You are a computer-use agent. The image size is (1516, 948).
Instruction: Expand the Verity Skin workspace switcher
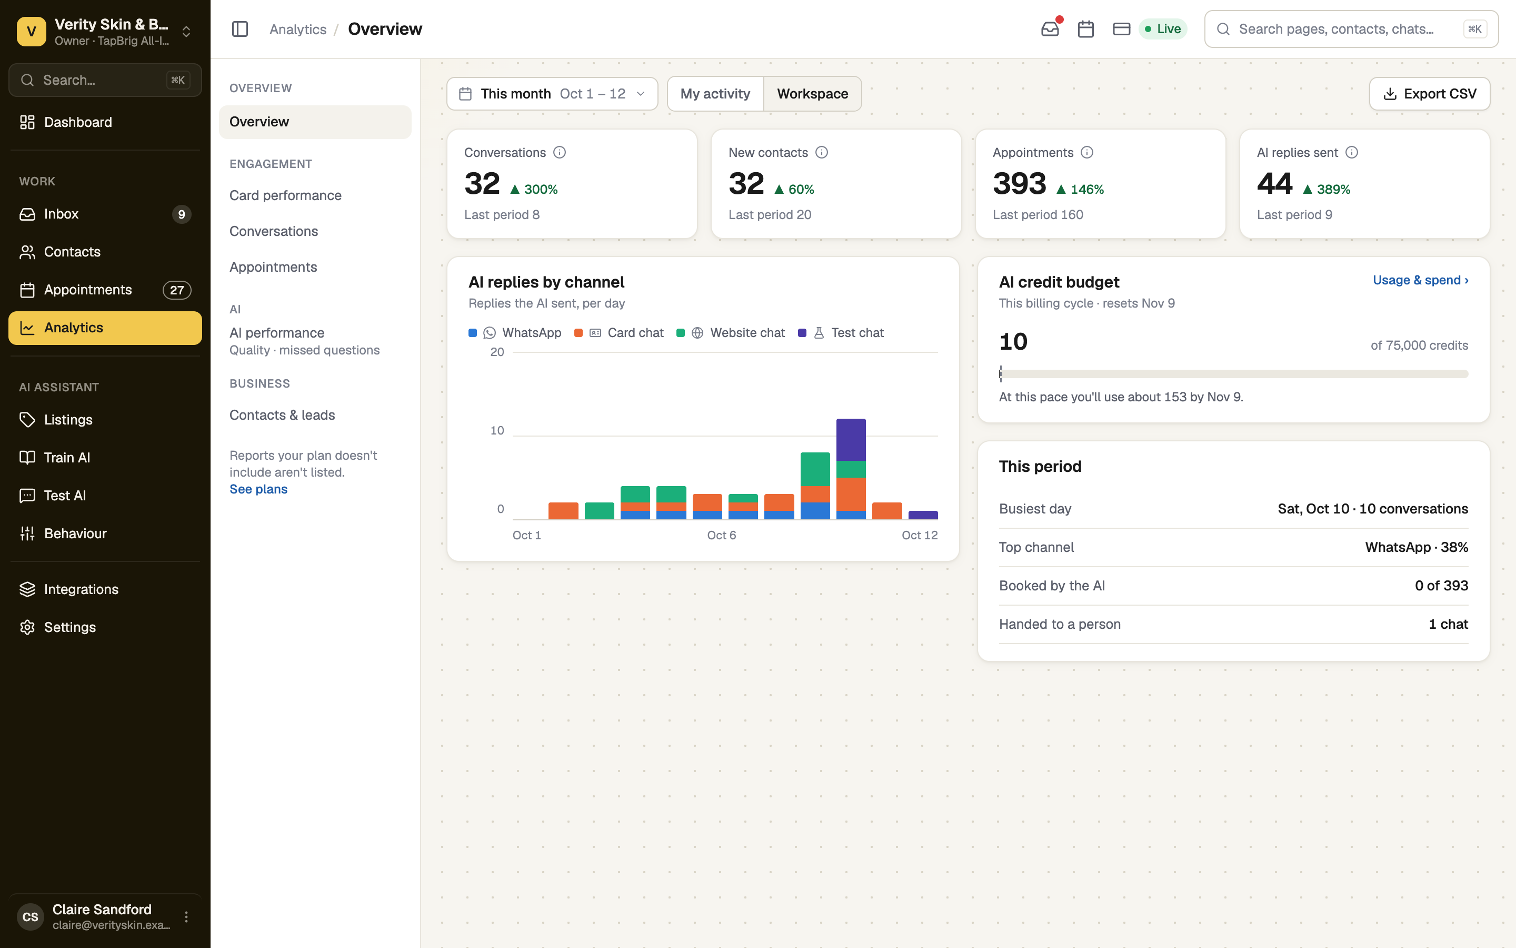pyautogui.click(x=105, y=32)
